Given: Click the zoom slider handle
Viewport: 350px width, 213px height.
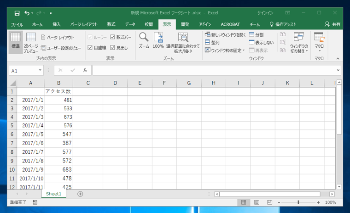Looking at the screenshot, I should tap(298, 202).
